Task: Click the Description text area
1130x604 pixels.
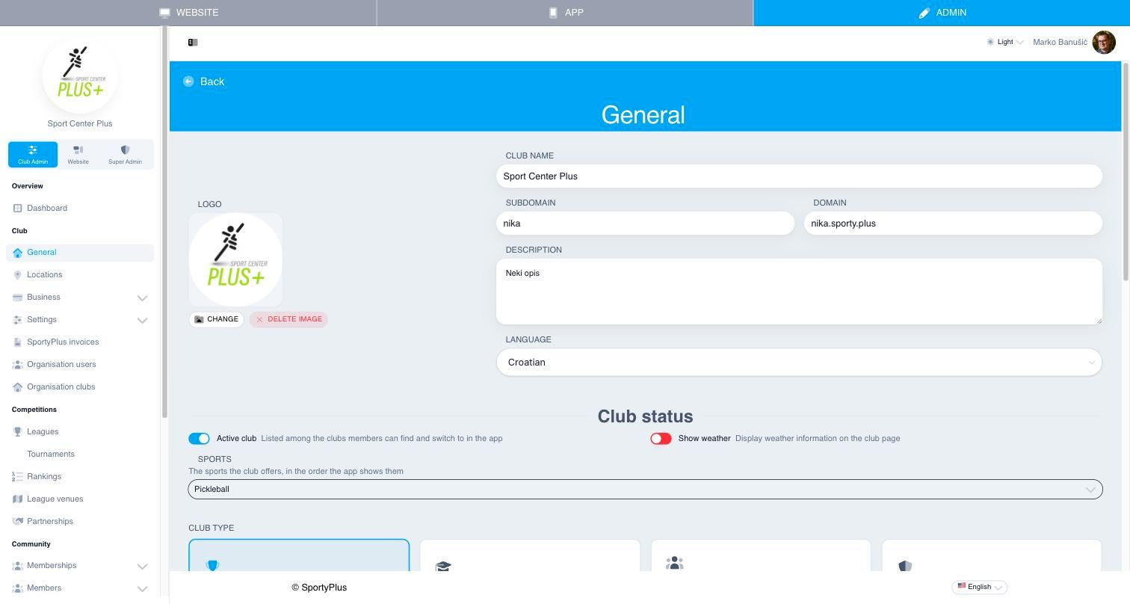Action: 799,292
